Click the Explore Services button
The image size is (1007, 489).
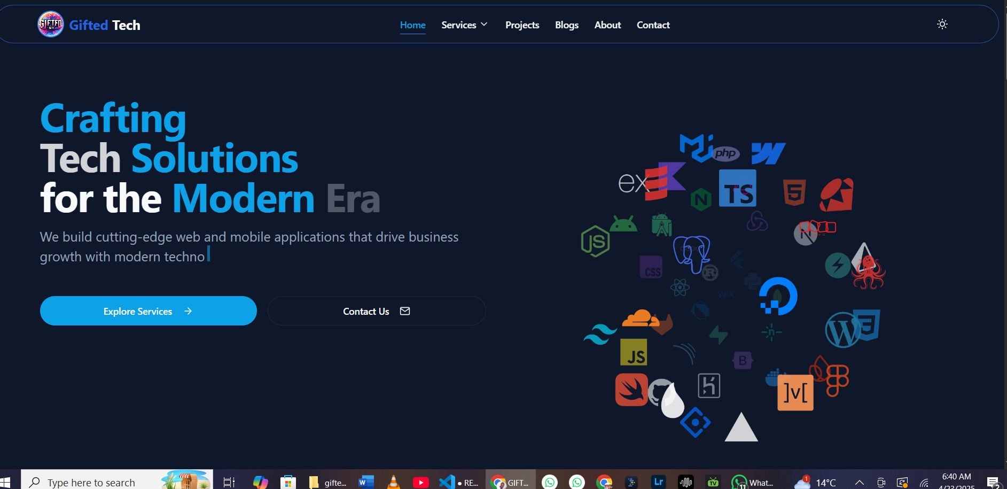(149, 311)
